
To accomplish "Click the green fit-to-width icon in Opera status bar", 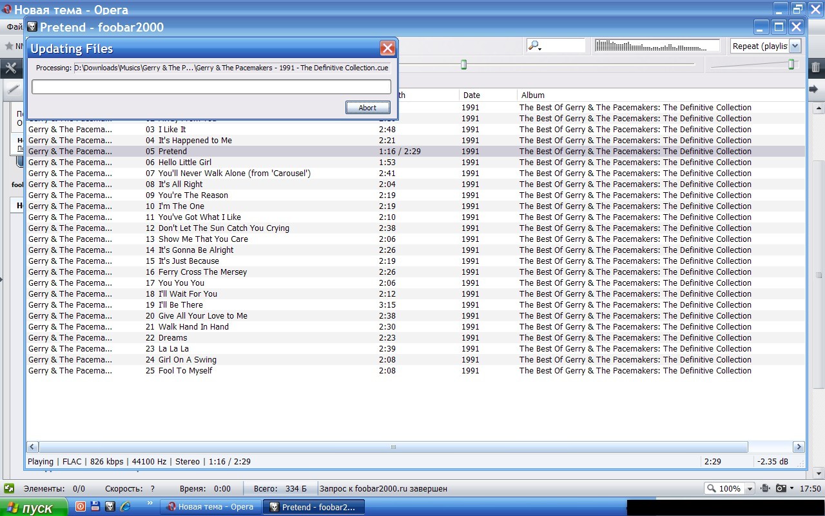I will tap(9, 488).
